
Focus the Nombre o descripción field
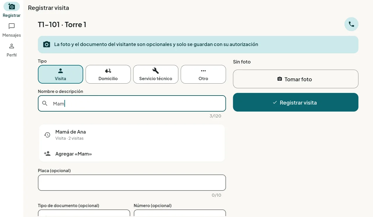tap(132, 103)
